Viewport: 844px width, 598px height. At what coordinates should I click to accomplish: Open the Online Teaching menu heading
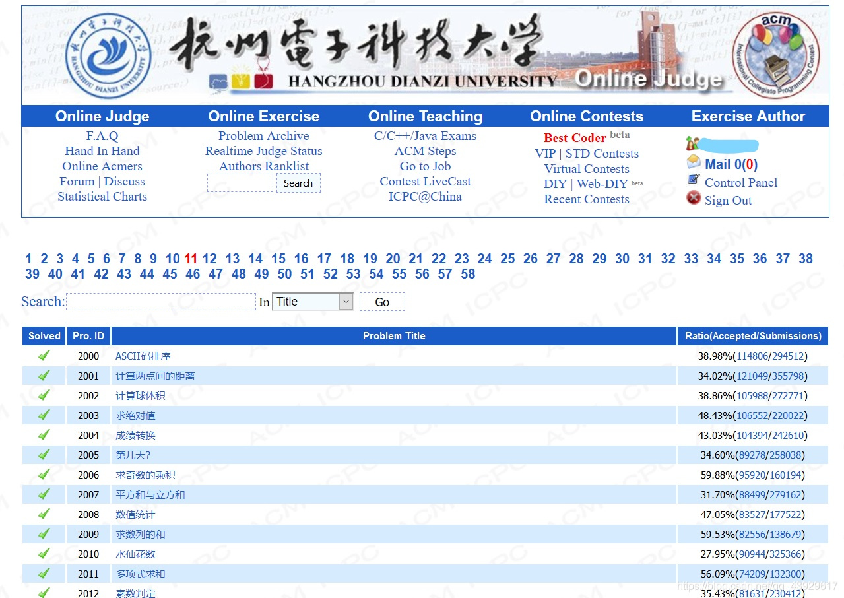point(426,116)
